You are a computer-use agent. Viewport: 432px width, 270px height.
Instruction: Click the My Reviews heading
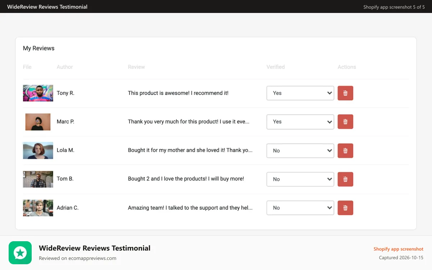pyautogui.click(x=39, y=48)
